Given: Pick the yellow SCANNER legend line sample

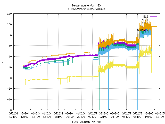Looking at the screenshot, I should pos(154,30).
